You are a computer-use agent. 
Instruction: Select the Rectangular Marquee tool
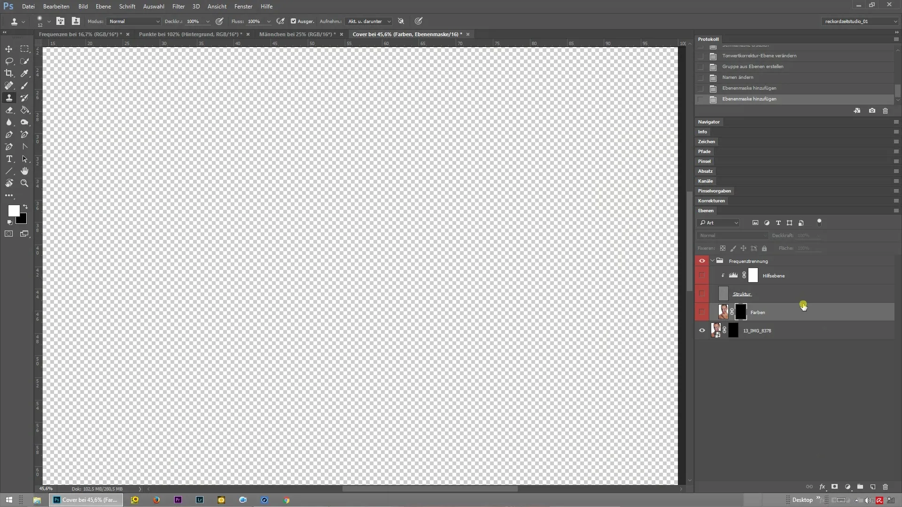coord(24,49)
